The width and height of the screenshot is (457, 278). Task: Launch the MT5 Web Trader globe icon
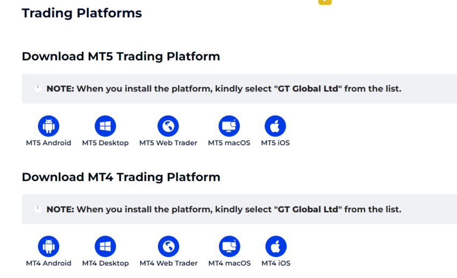[168, 126]
